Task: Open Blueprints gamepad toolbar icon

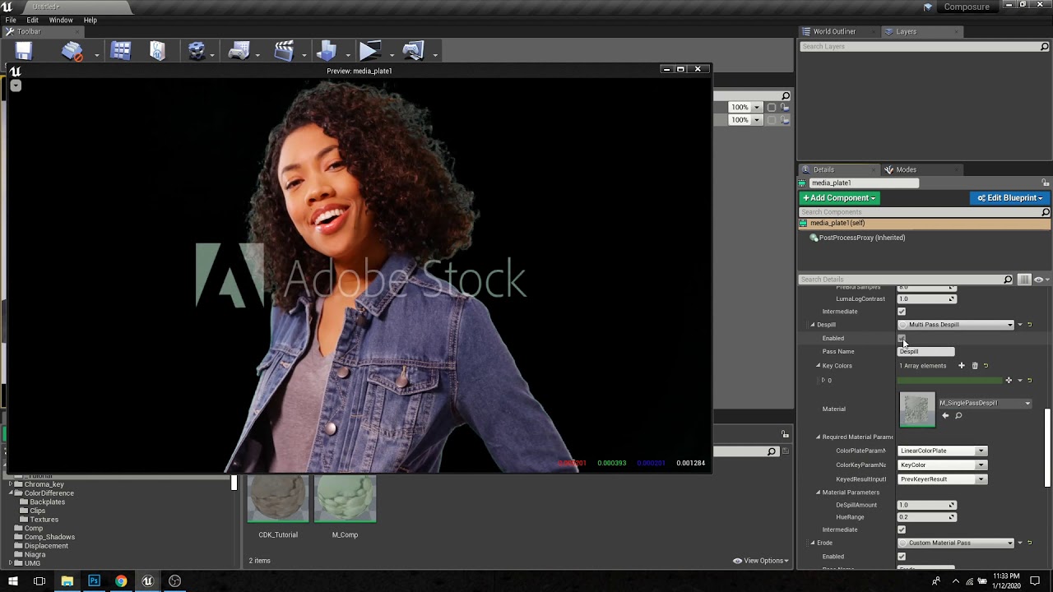Action: 239,52
